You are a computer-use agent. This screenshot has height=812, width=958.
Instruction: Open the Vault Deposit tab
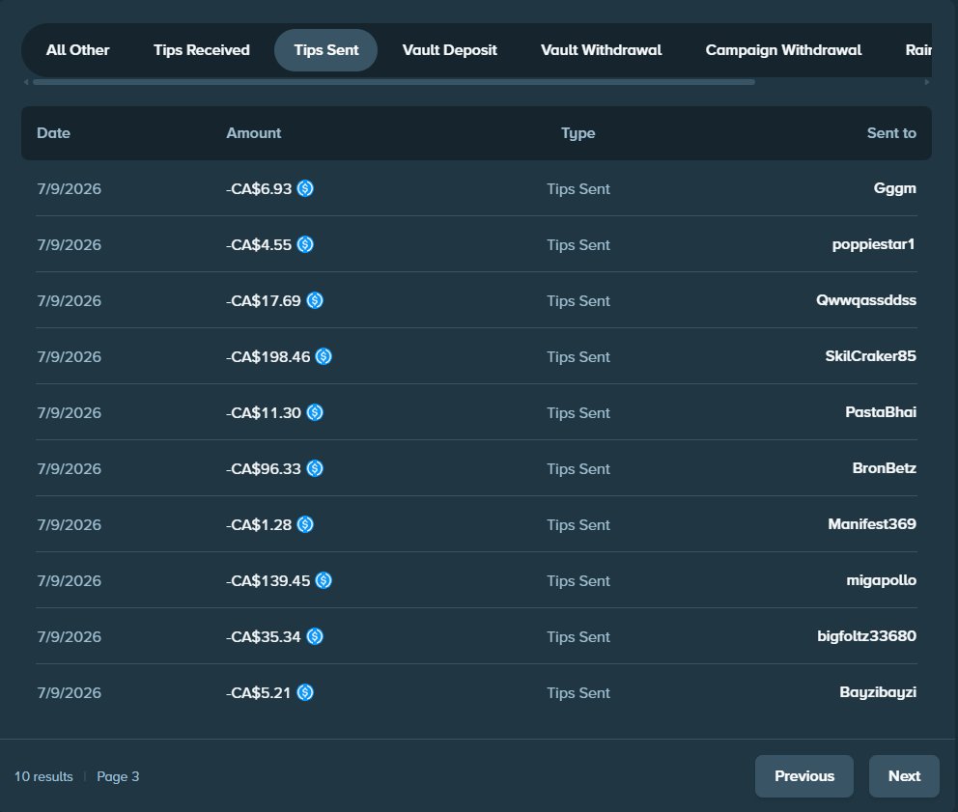[x=450, y=50]
